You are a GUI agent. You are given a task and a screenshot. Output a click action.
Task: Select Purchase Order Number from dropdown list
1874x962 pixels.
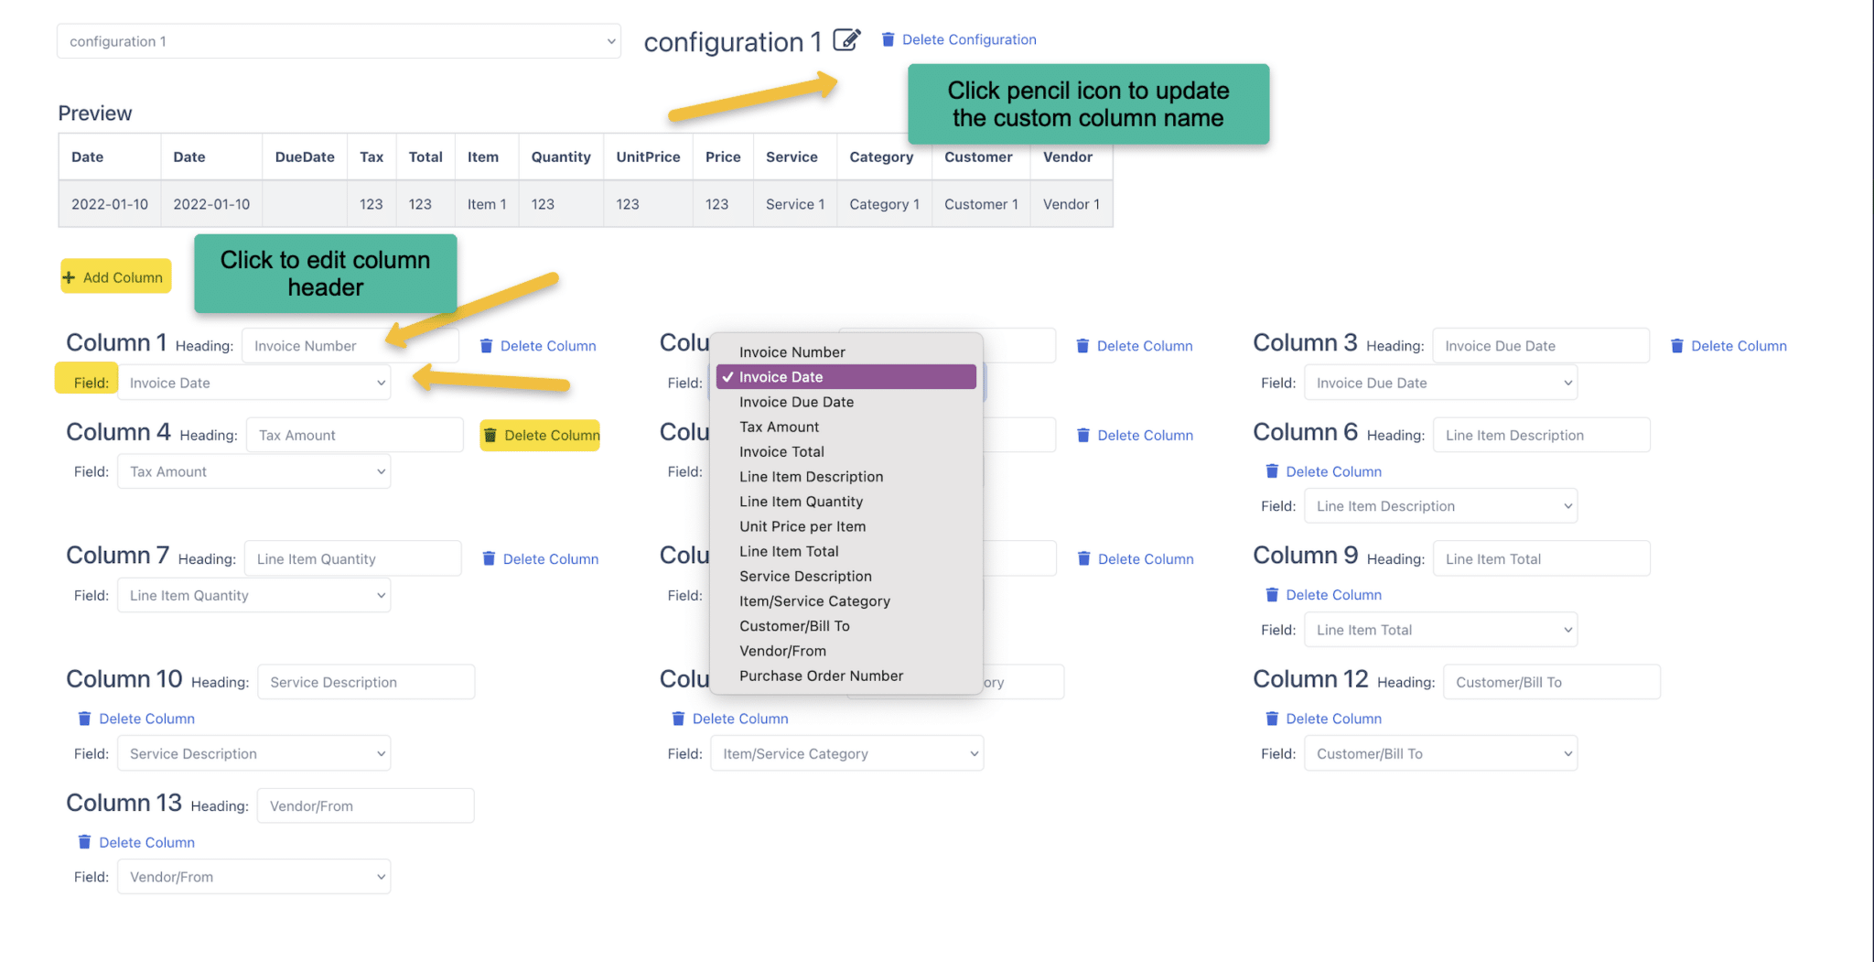coord(821,676)
